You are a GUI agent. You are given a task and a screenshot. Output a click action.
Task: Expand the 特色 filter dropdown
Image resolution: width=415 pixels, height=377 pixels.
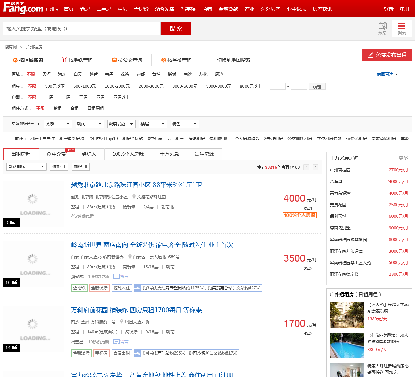click(185, 124)
